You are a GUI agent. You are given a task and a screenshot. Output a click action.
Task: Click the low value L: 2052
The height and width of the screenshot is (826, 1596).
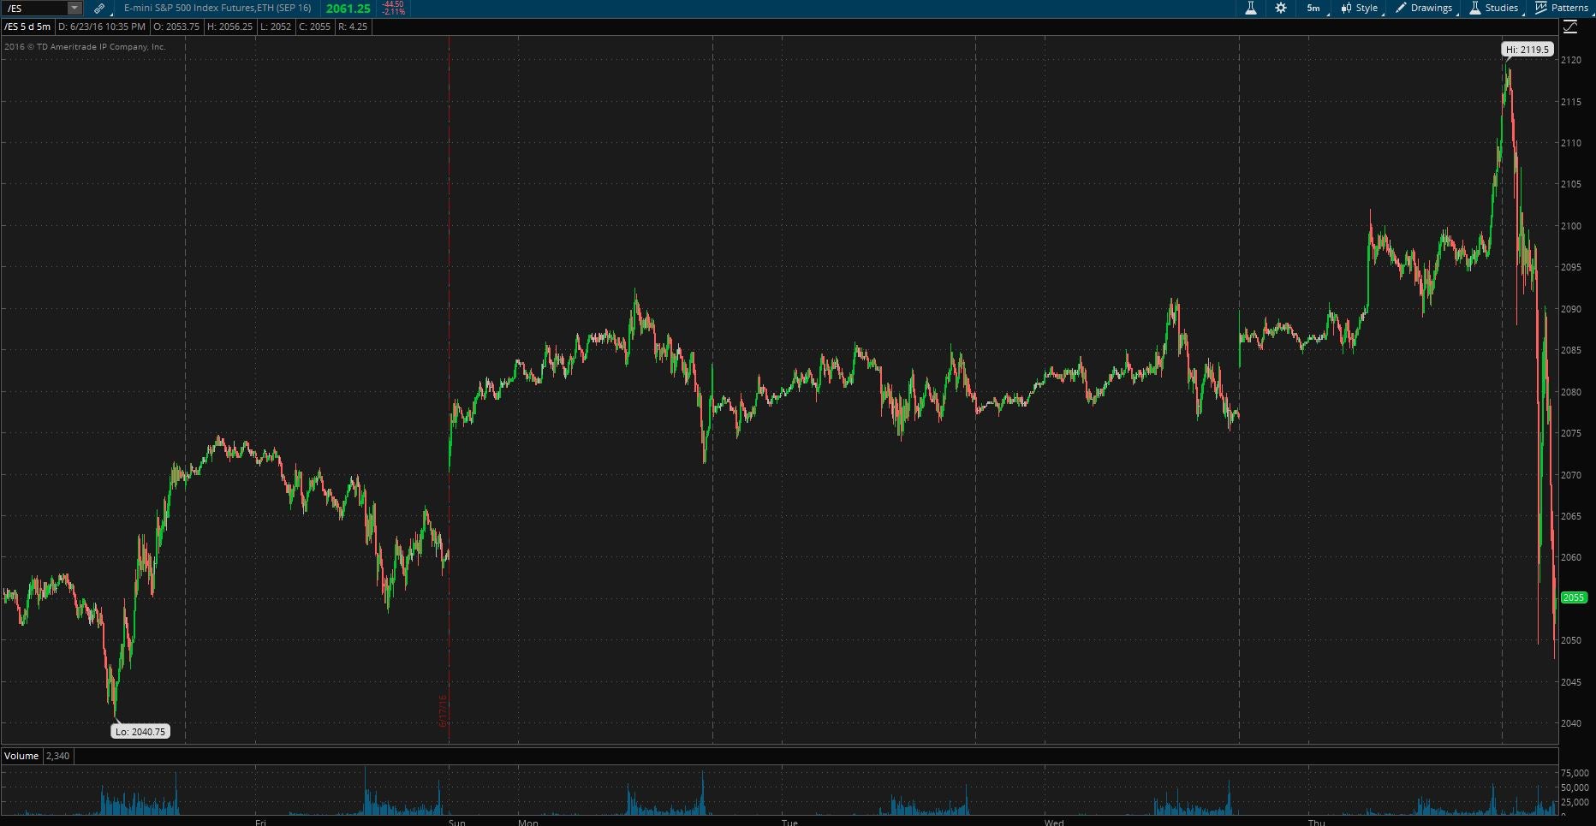point(276,27)
